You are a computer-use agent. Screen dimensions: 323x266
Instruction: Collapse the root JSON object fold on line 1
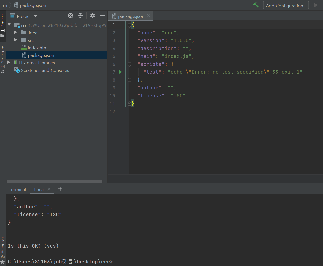click(x=129, y=25)
